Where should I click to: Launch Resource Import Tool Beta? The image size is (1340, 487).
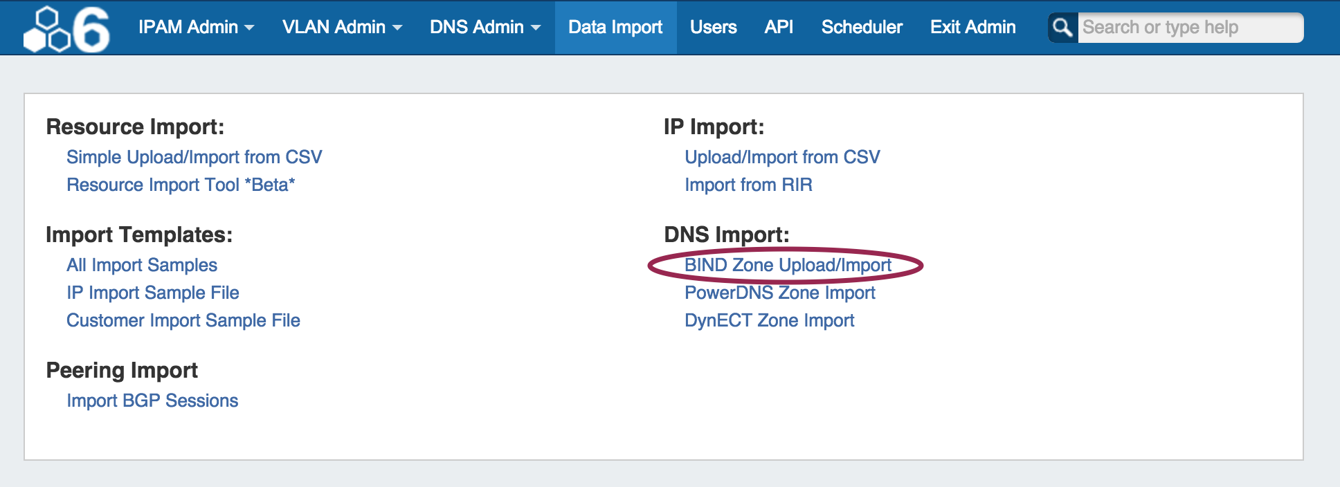(x=181, y=185)
